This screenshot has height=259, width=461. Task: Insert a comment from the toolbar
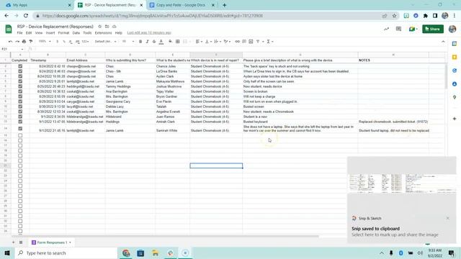coord(244,42)
